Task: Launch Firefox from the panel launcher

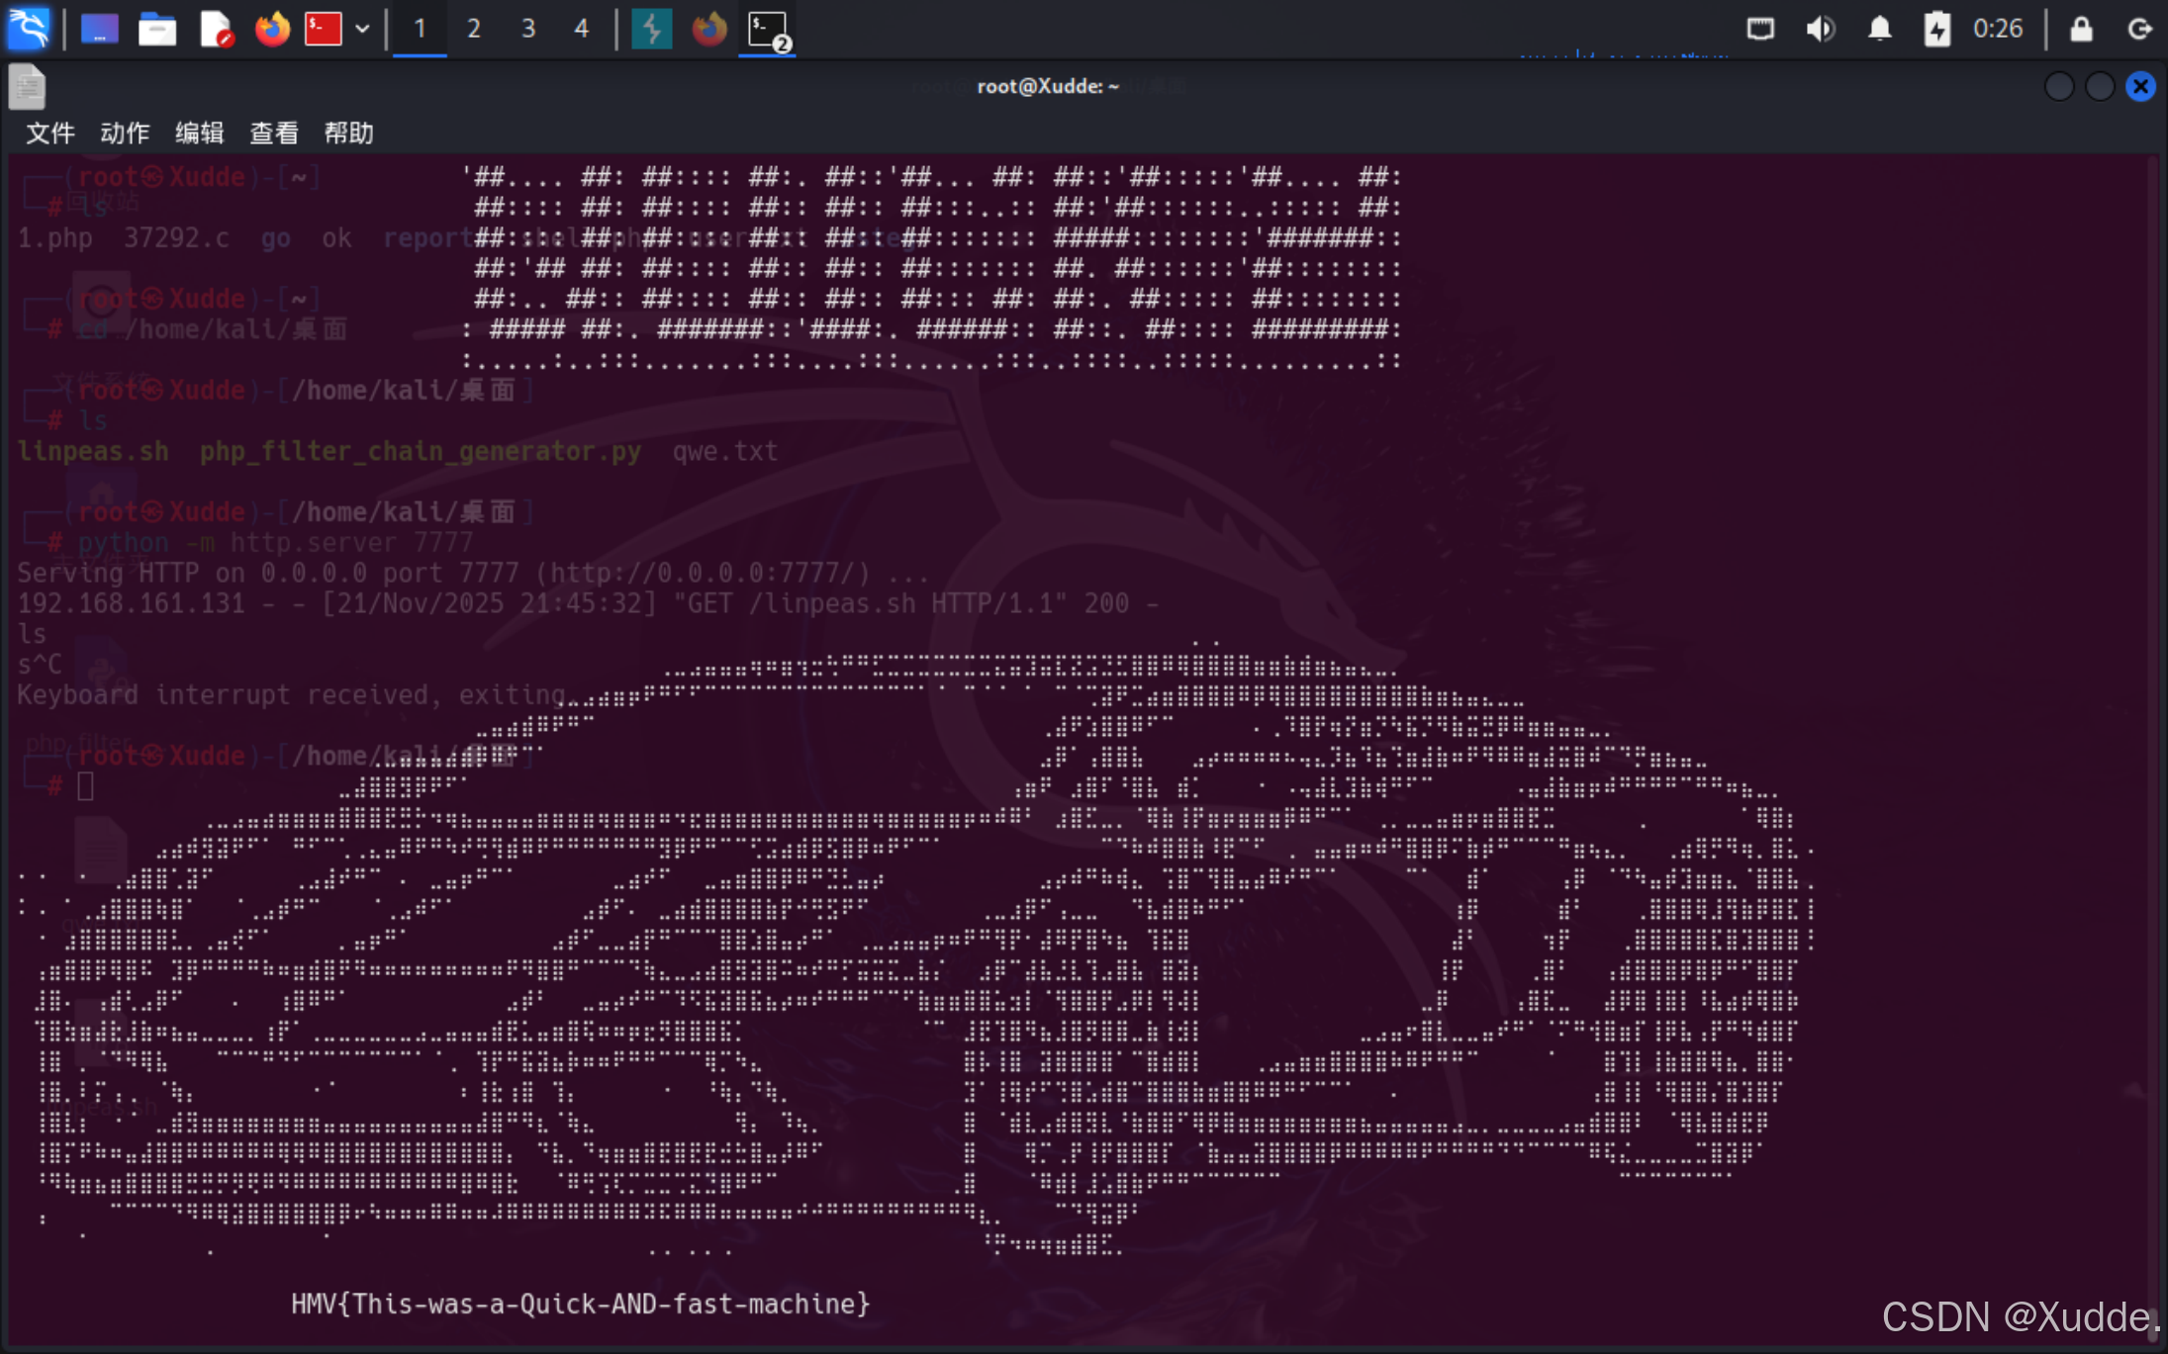Action: pyautogui.click(x=272, y=29)
